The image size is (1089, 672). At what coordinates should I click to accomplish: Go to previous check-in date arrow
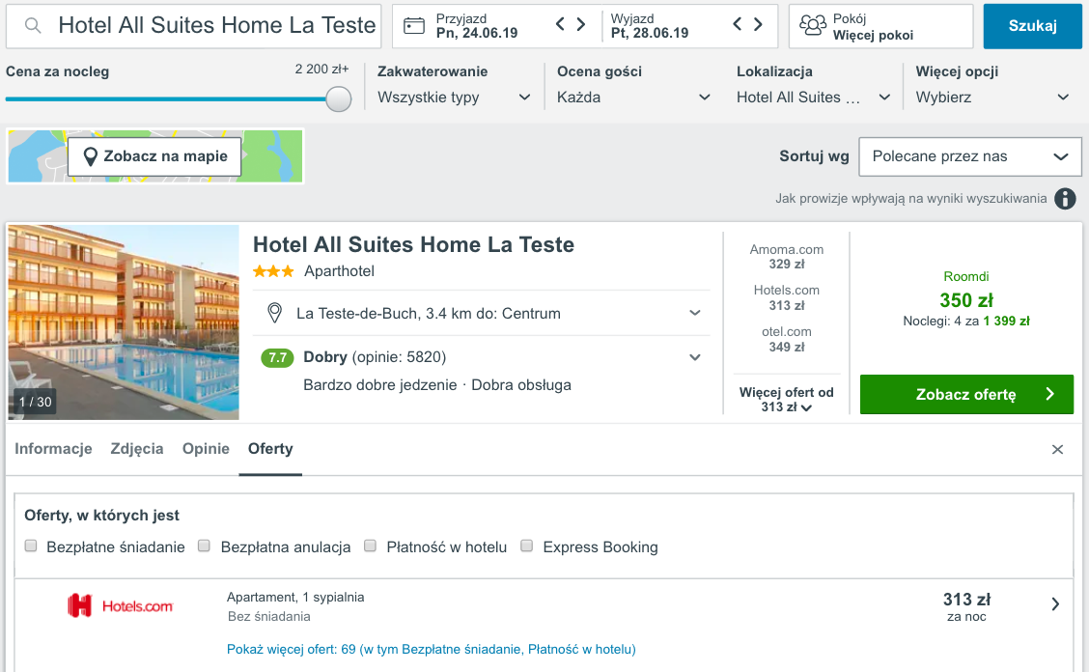(x=560, y=25)
